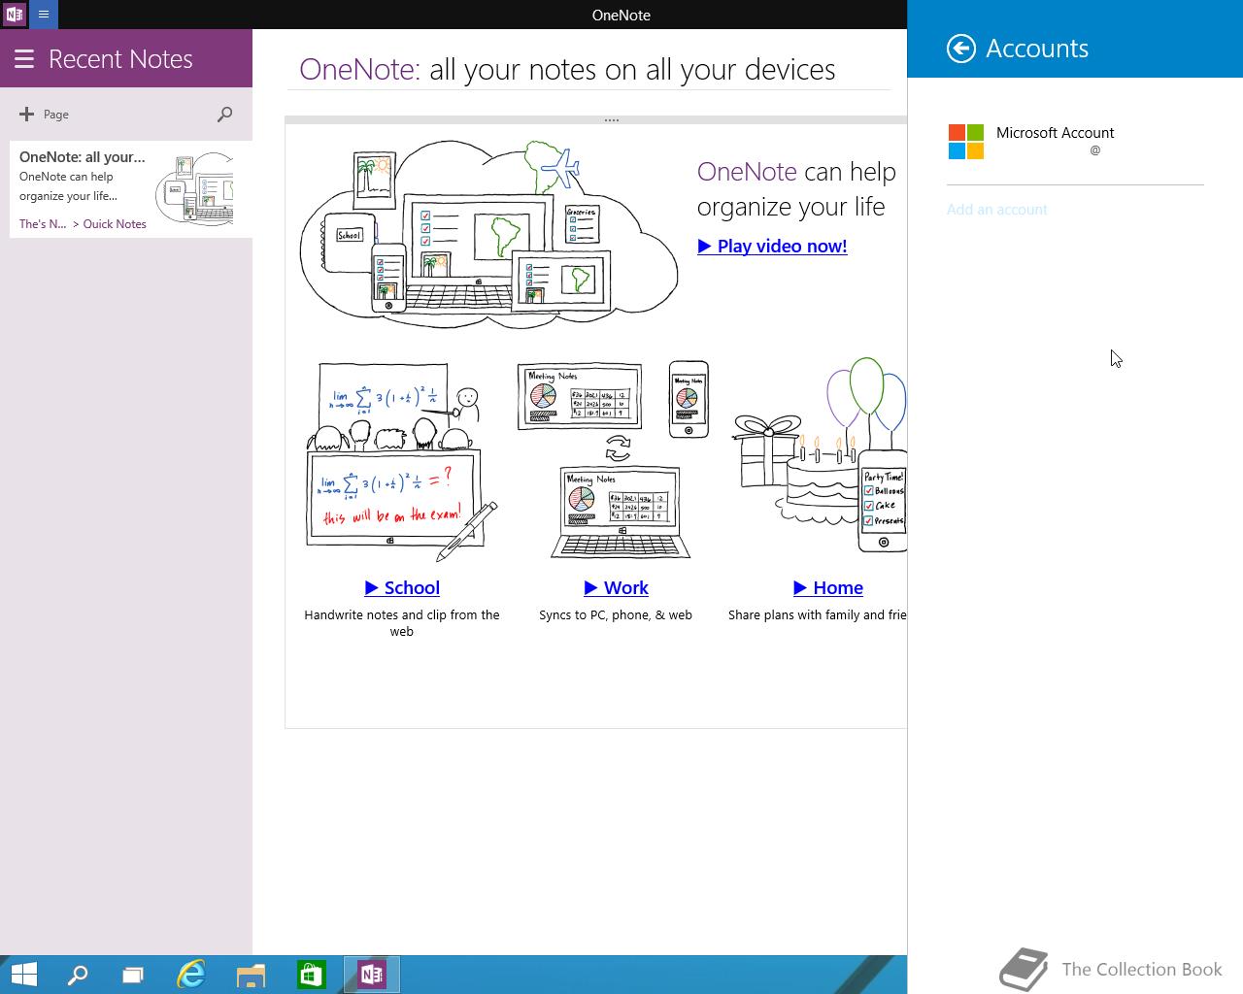Click the page title OneNote: all your notes
Viewport: 1243px width, 994px height.
(567, 69)
